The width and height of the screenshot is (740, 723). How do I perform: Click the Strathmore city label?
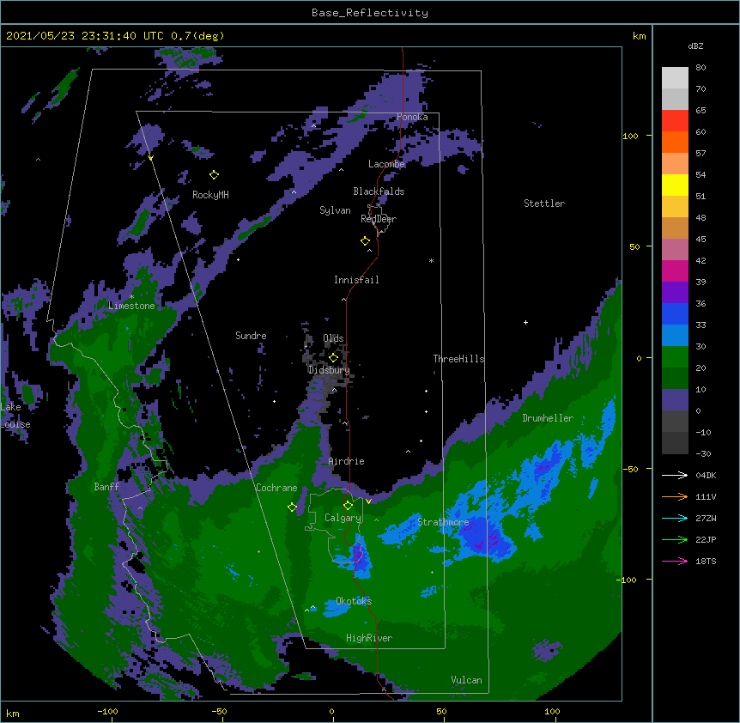443,522
